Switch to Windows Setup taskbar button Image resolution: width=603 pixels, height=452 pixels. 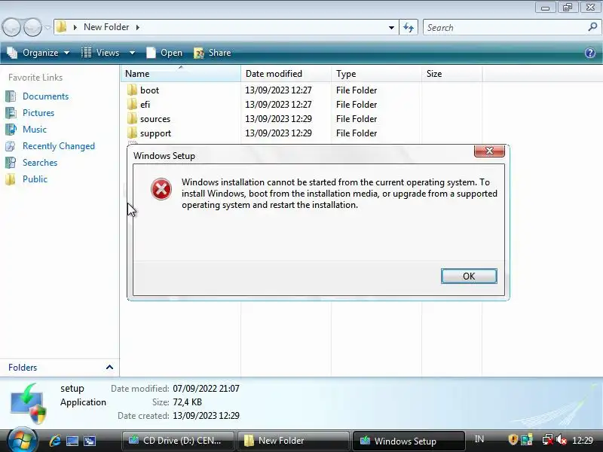pos(409,441)
